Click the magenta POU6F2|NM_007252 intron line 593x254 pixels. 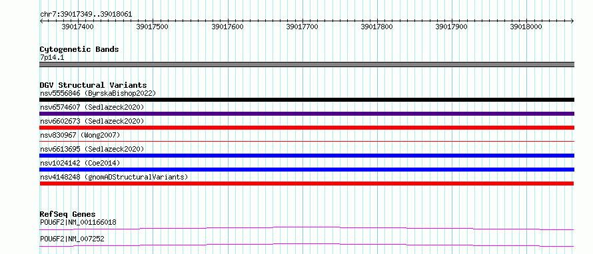click(306, 245)
